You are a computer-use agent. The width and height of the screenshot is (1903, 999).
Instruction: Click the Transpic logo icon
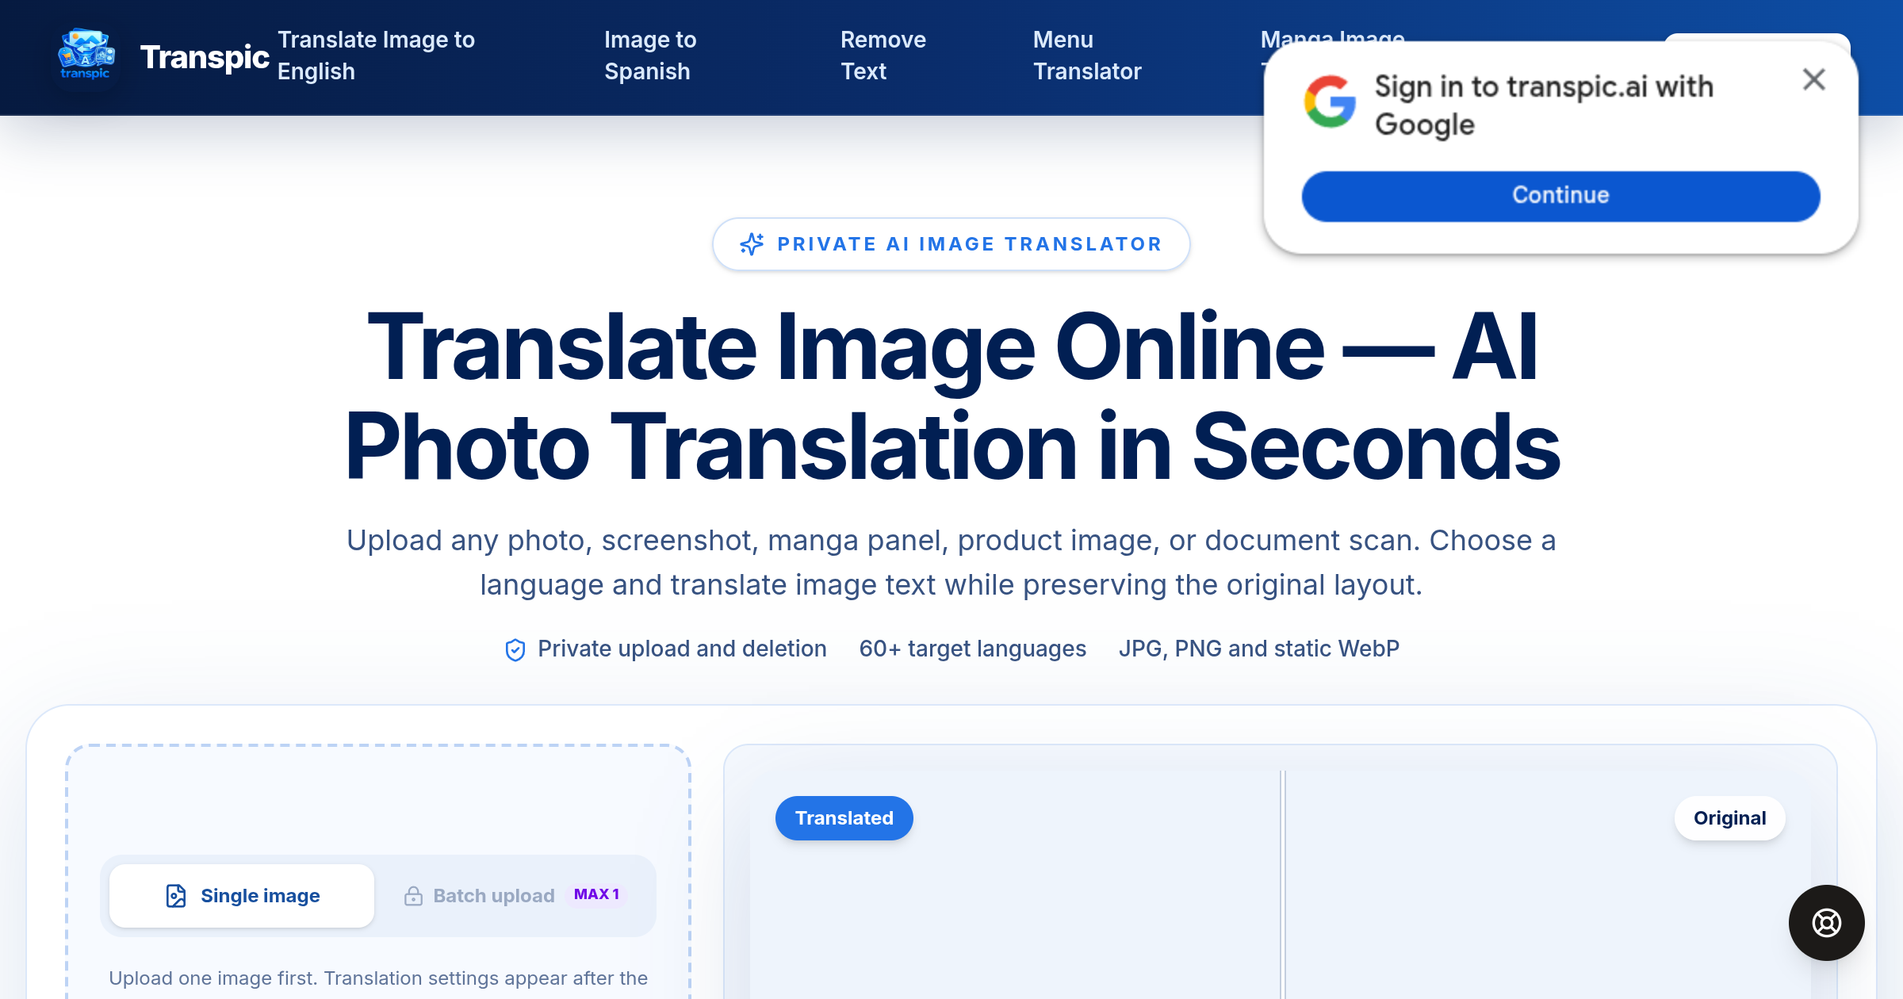(86, 55)
